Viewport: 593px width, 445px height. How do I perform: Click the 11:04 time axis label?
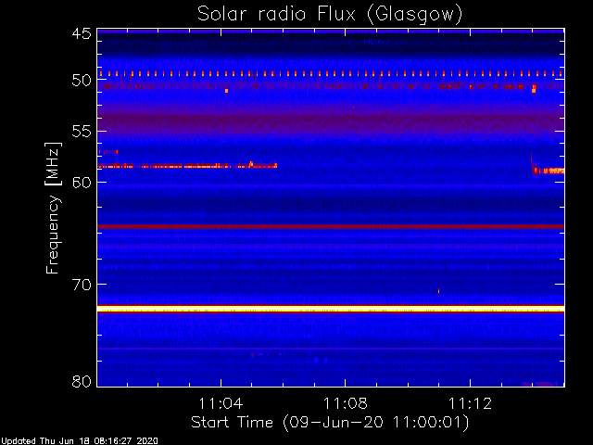click(x=221, y=404)
